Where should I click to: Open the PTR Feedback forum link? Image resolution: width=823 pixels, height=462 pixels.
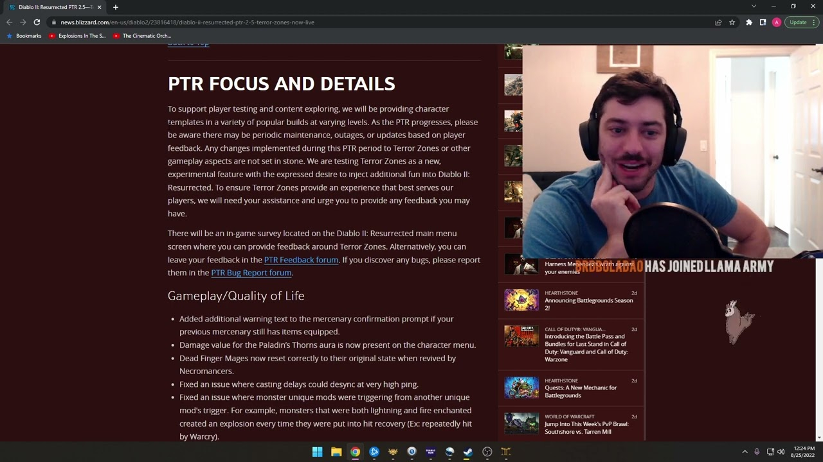[301, 260]
